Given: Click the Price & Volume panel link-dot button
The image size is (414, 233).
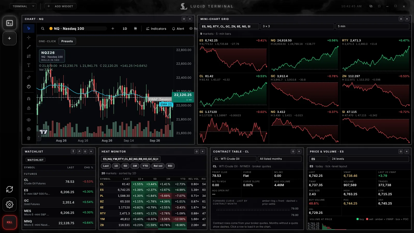Looking at the screenshot, I should (x=401, y=151).
